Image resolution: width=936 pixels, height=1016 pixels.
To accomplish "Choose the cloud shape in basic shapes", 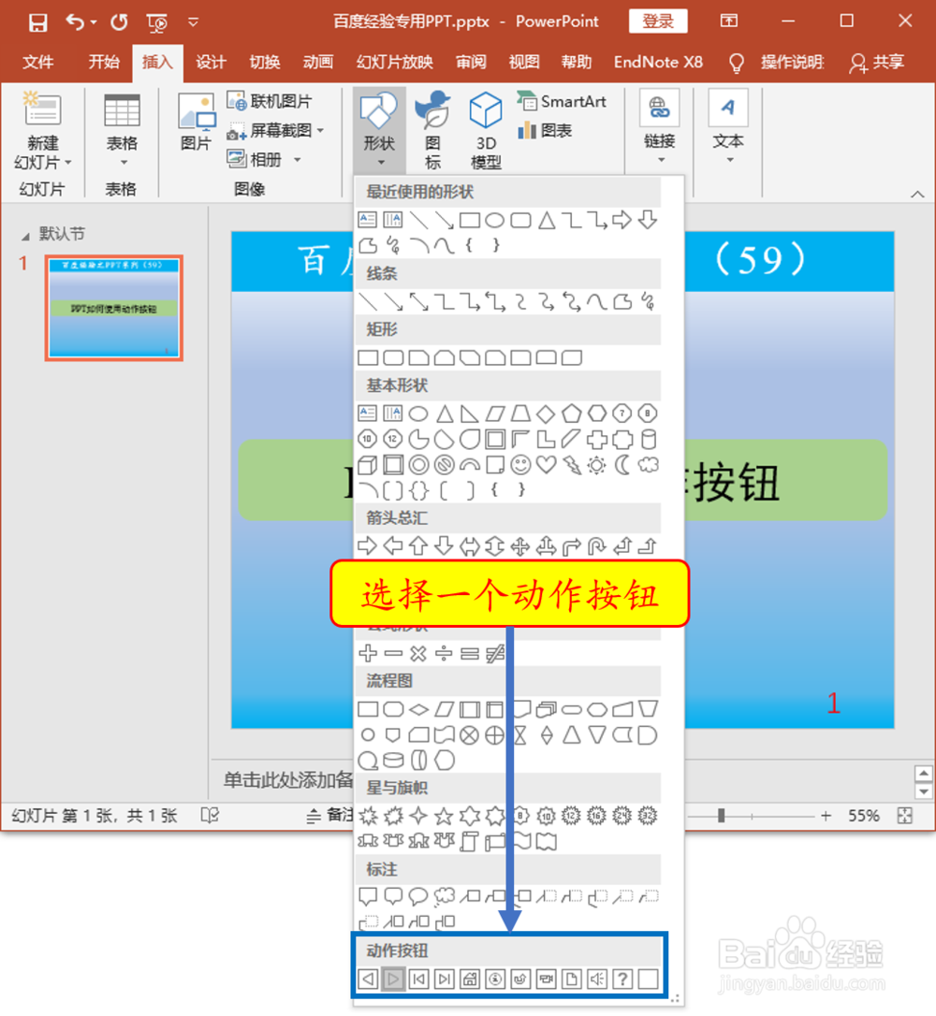I will point(648,464).
